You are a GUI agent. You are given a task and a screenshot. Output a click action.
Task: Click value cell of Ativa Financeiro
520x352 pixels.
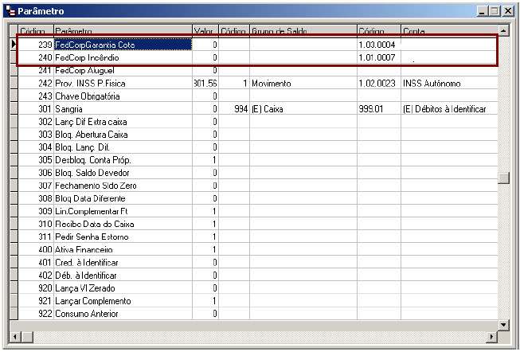click(x=205, y=249)
